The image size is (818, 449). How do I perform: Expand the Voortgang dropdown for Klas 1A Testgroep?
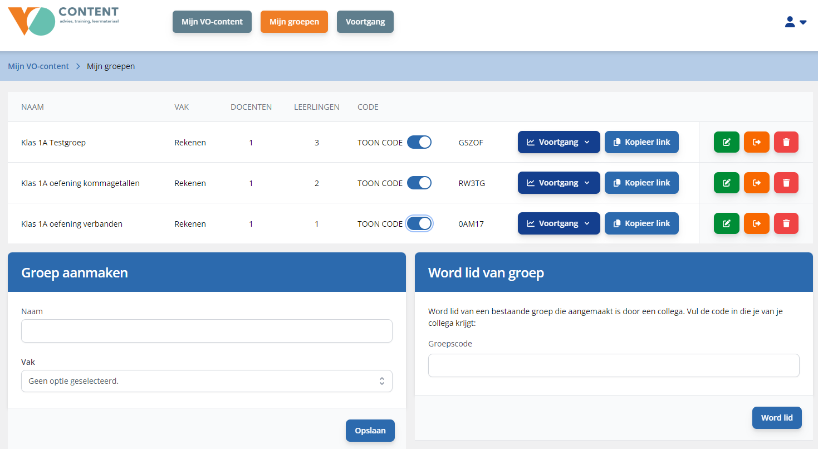(559, 142)
